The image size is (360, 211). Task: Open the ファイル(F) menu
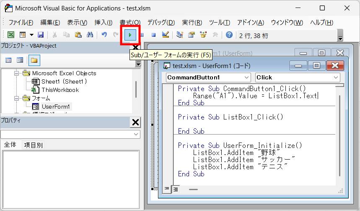21,23
